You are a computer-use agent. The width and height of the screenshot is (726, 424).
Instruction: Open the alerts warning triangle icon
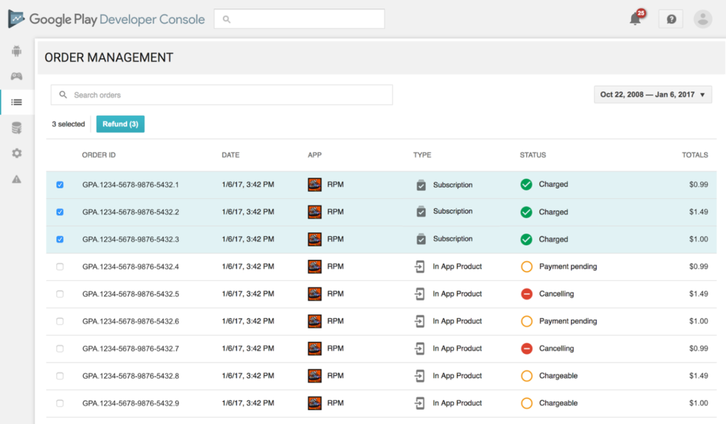16,179
